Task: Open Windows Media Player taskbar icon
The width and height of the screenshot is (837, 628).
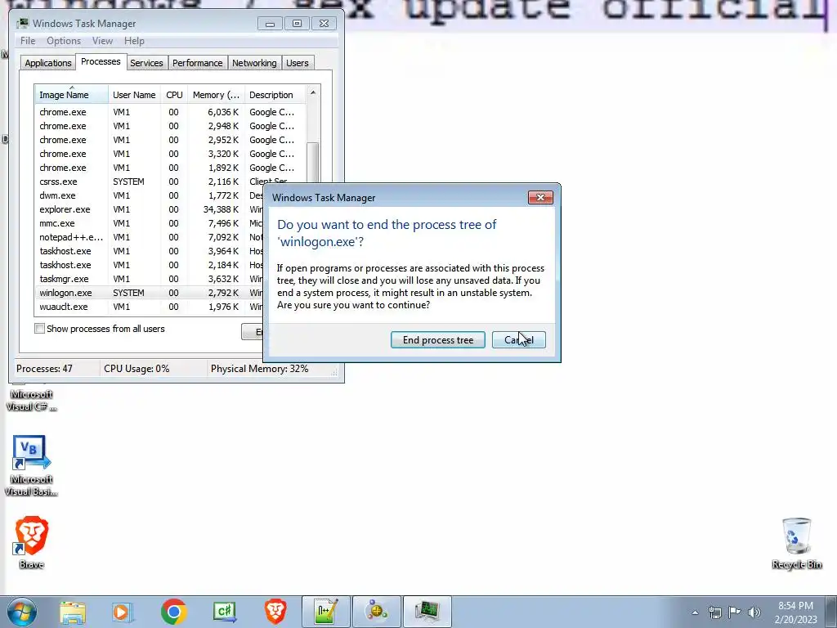Action: [122, 612]
